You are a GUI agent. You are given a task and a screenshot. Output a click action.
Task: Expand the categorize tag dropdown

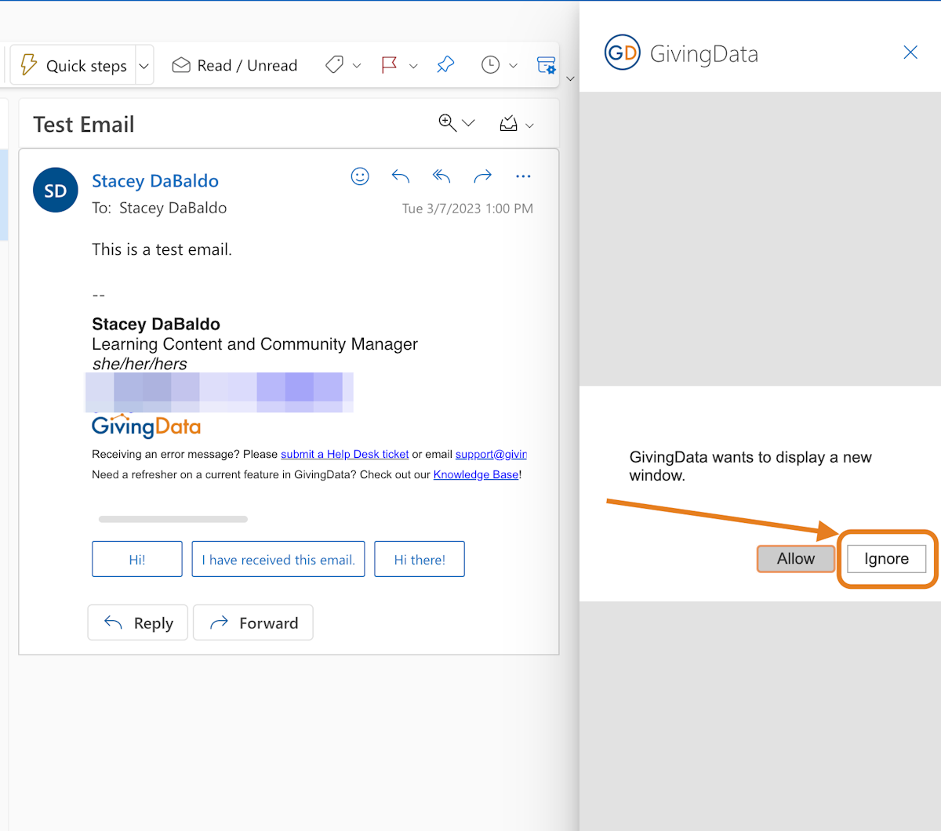(357, 66)
